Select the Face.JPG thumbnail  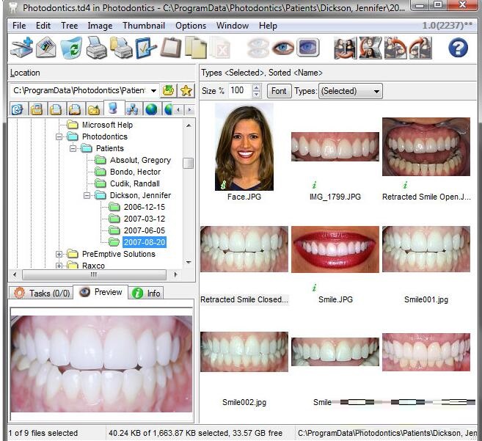point(244,147)
